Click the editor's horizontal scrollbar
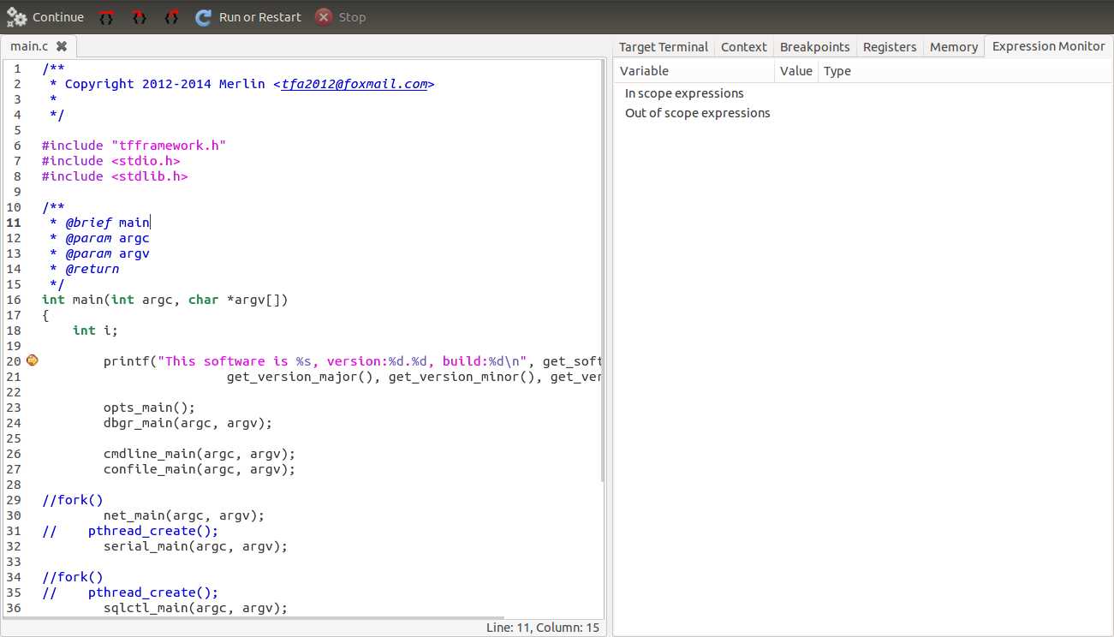This screenshot has height=637, width=1114. [253, 616]
